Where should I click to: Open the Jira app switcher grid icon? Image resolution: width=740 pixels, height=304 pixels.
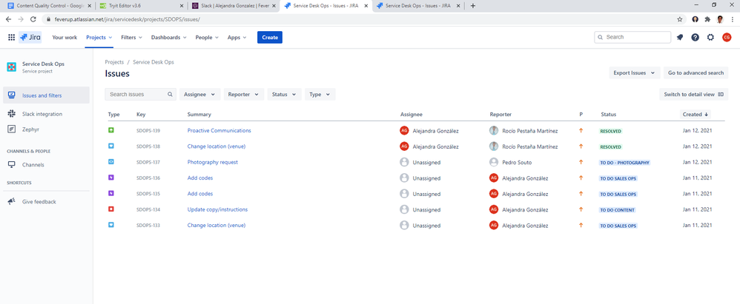pos(11,37)
